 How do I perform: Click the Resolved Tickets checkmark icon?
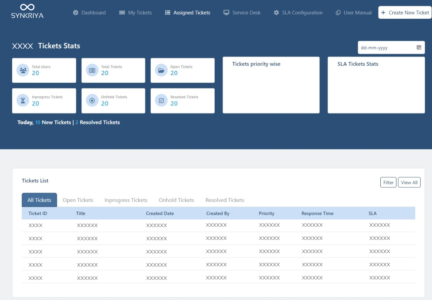(x=161, y=100)
